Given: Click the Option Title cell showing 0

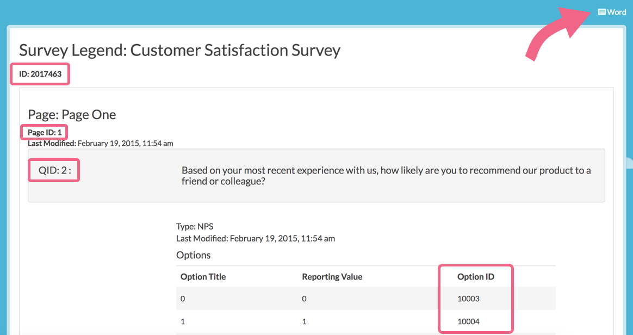Looking at the screenshot, I should pyautogui.click(x=183, y=299).
